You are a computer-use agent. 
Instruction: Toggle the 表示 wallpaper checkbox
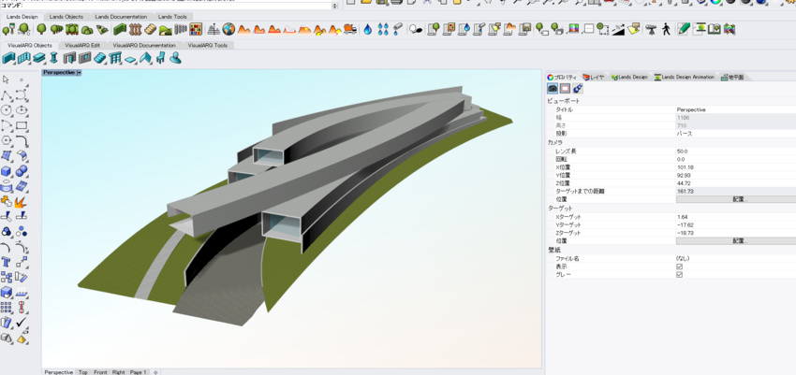click(679, 267)
